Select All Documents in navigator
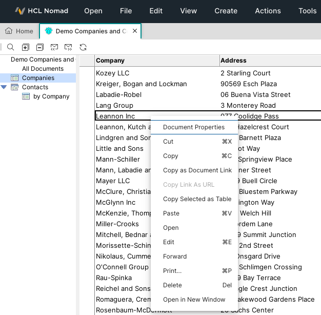Image resolution: width=321 pixels, height=315 pixels. point(43,69)
